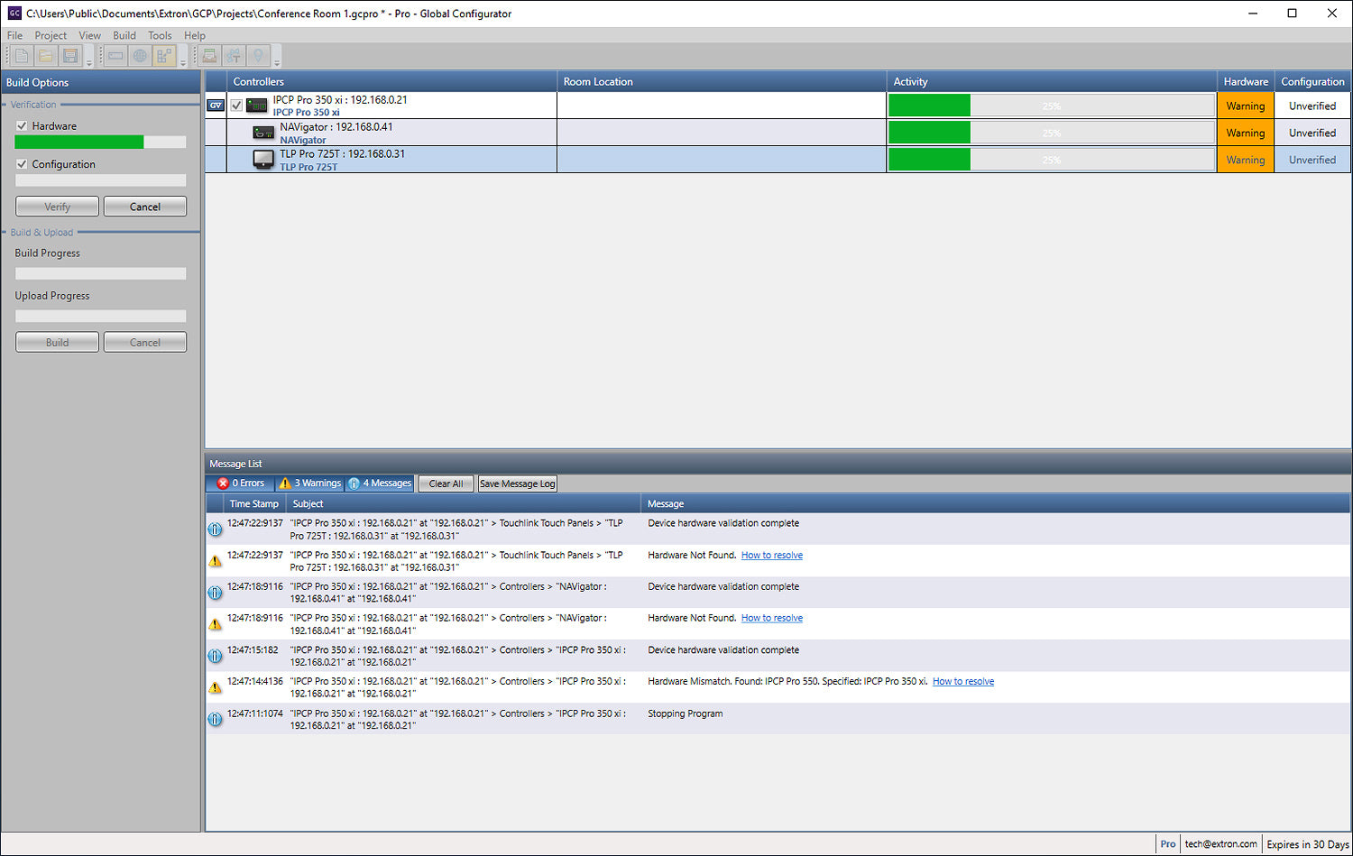
Task: Click the TLP Pro 725T touchpanel icon
Action: [263, 160]
